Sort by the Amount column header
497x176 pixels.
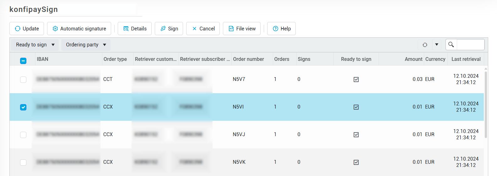[x=402, y=59]
